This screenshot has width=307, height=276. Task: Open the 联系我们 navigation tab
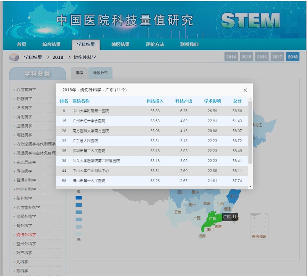pos(189,44)
